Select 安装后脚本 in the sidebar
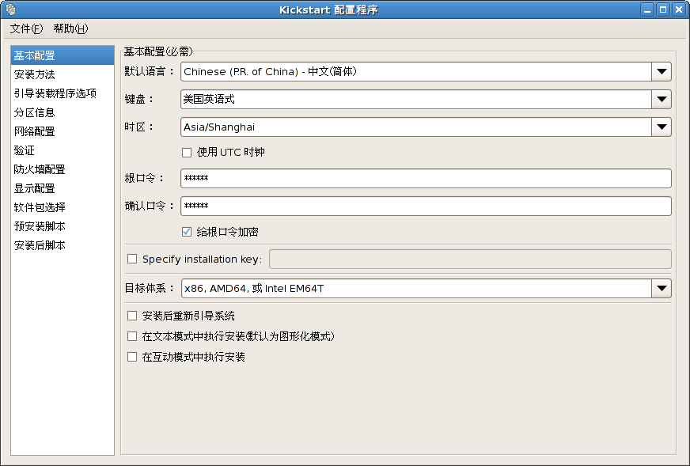The image size is (690, 466). [63, 245]
